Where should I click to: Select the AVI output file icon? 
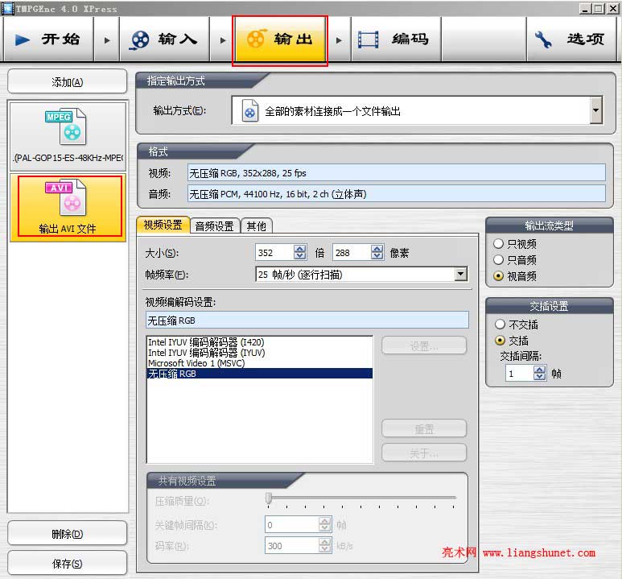pos(66,198)
